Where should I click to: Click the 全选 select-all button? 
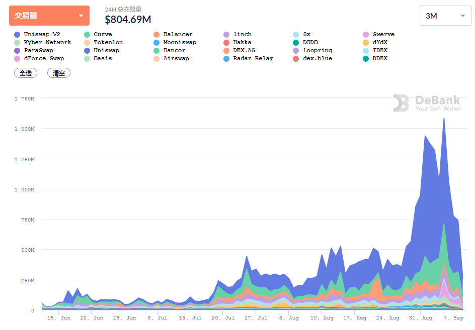pyautogui.click(x=26, y=73)
